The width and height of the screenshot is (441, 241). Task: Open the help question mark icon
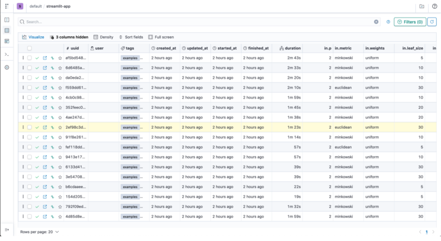click(434, 6)
